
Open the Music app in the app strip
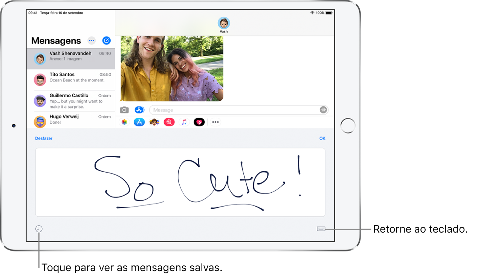click(x=184, y=122)
